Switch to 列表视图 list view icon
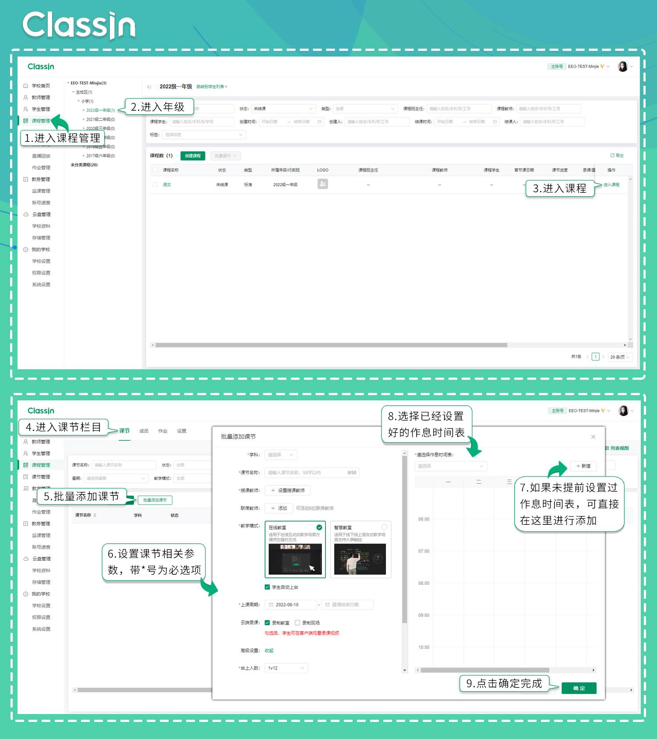Viewport: 657px width, 739px height. [x=607, y=448]
